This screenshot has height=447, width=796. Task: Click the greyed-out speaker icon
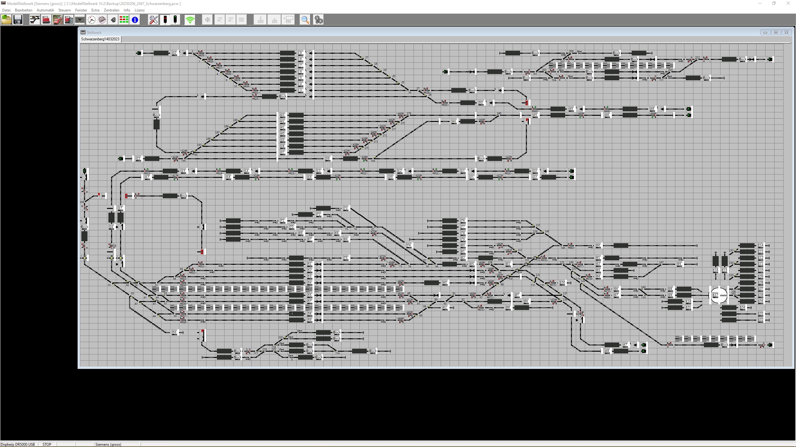tap(207, 20)
